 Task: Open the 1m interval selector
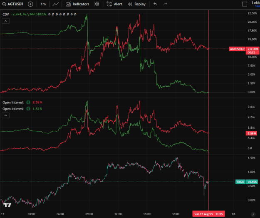pyautogui.click(x=43, y=4)
